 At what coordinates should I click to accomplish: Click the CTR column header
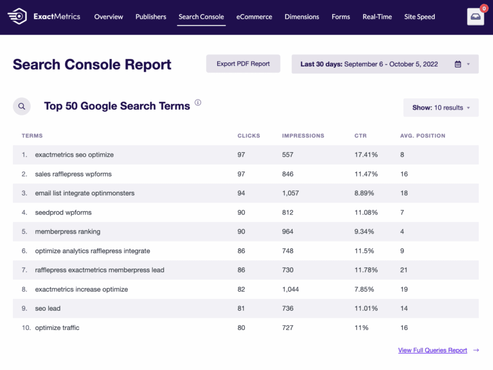pyautogui.click(x=361, y=136)
